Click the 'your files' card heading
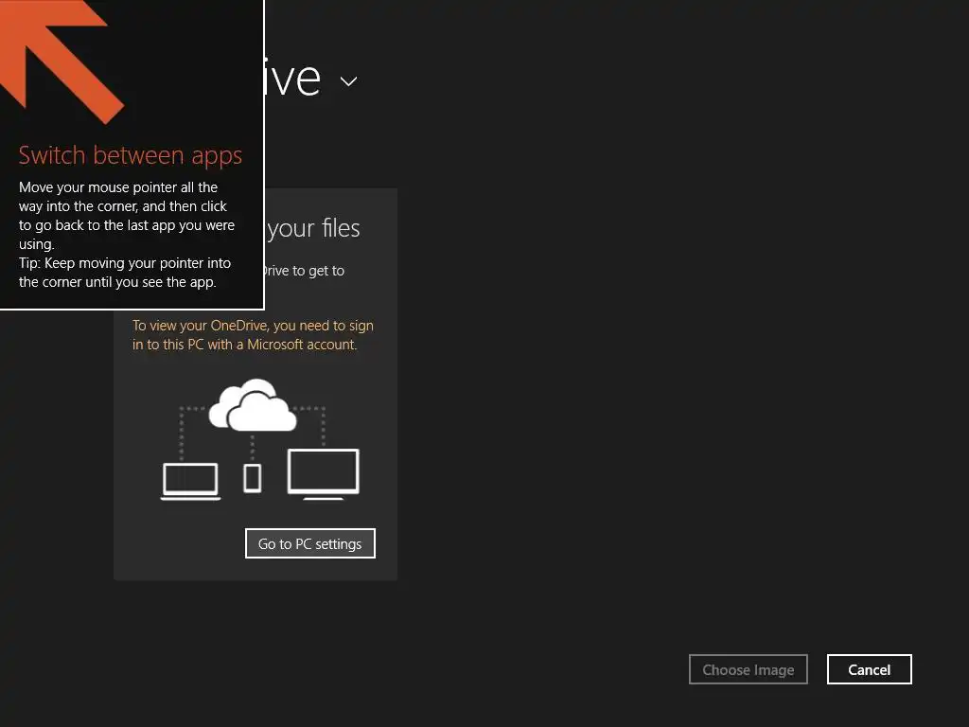Viewport: 969px width, 727px height. point(313,229)
